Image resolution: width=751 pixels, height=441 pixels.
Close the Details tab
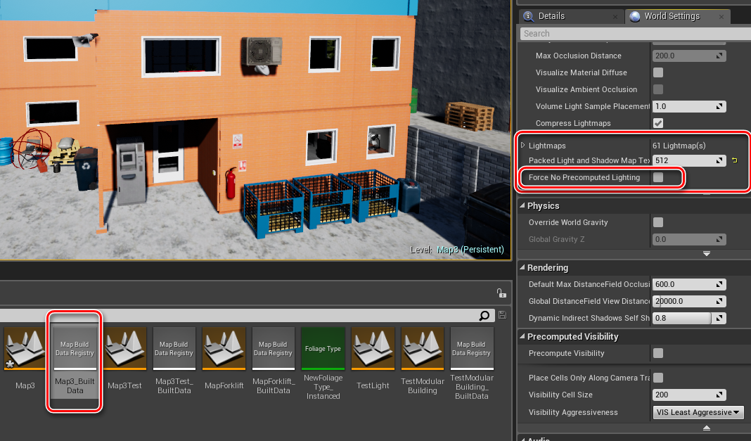click(615, 17)
